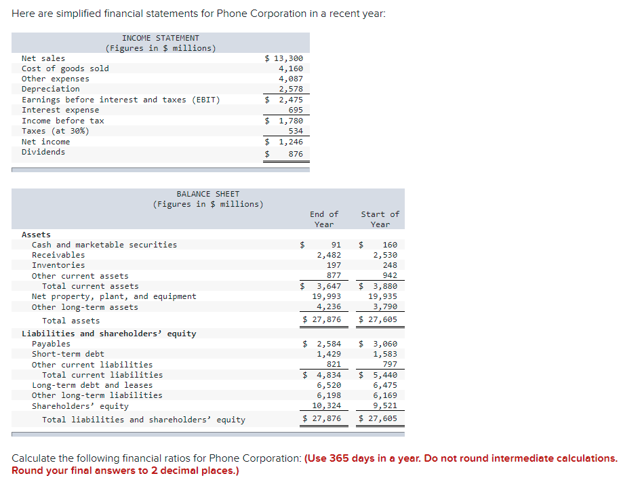Select the Depreciation line item
This screenshot has width=619, height=478.
click(50, 89)
